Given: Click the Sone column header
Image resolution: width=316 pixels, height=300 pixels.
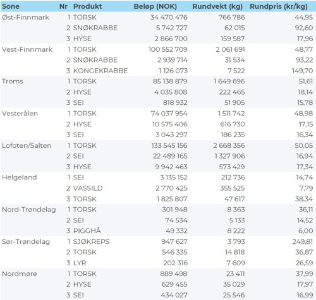Looking at the screenshot, I should coord(11,6).
